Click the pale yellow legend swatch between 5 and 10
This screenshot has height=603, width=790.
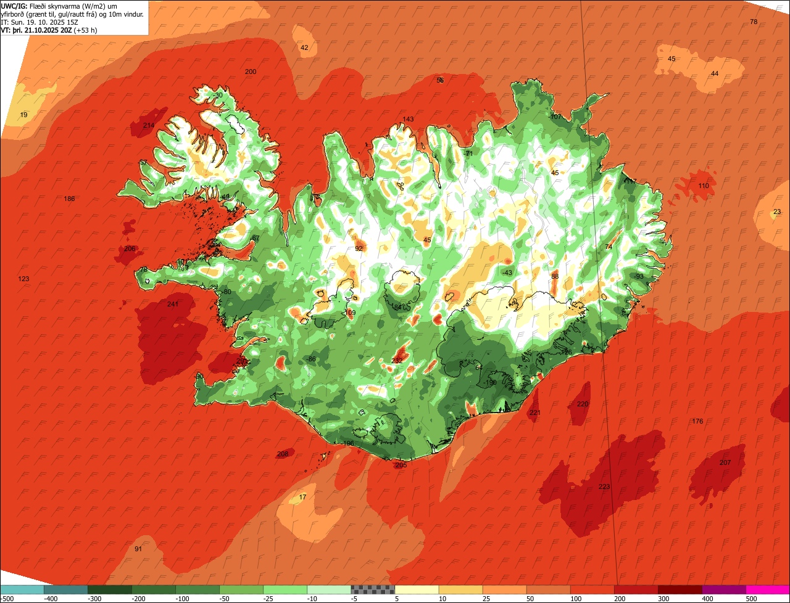pyautogui.click(x=417, y=589)
